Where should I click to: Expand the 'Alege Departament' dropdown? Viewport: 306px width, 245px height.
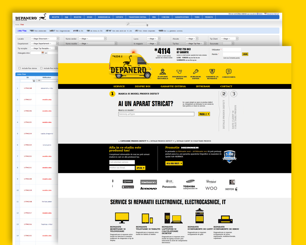[x=44, y=43]
